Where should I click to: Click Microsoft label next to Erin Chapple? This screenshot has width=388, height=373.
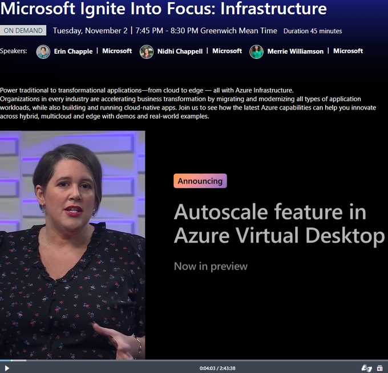coord(117,51)
